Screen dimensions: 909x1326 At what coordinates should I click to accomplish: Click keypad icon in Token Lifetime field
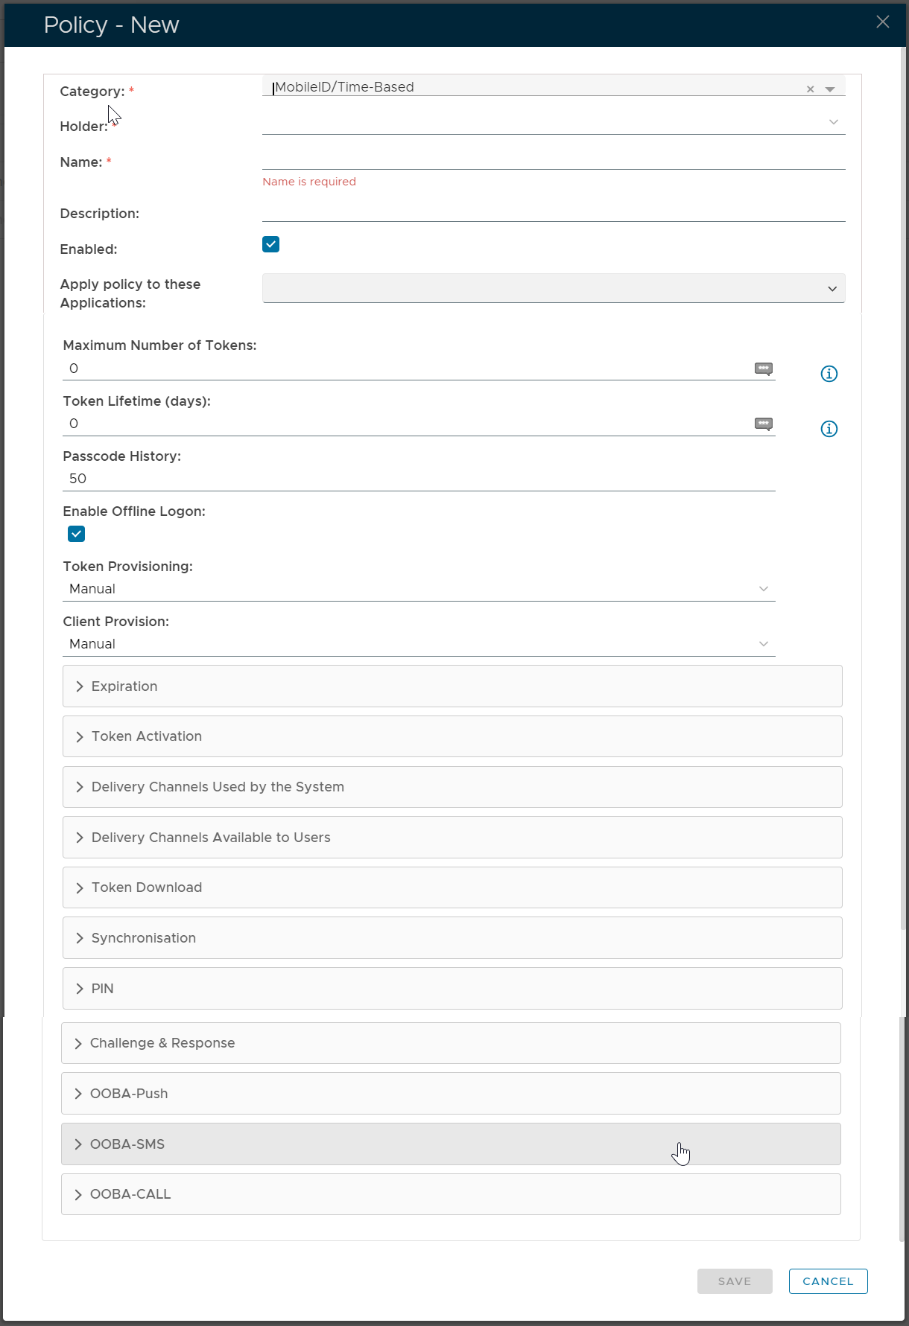tap(763, 424)
